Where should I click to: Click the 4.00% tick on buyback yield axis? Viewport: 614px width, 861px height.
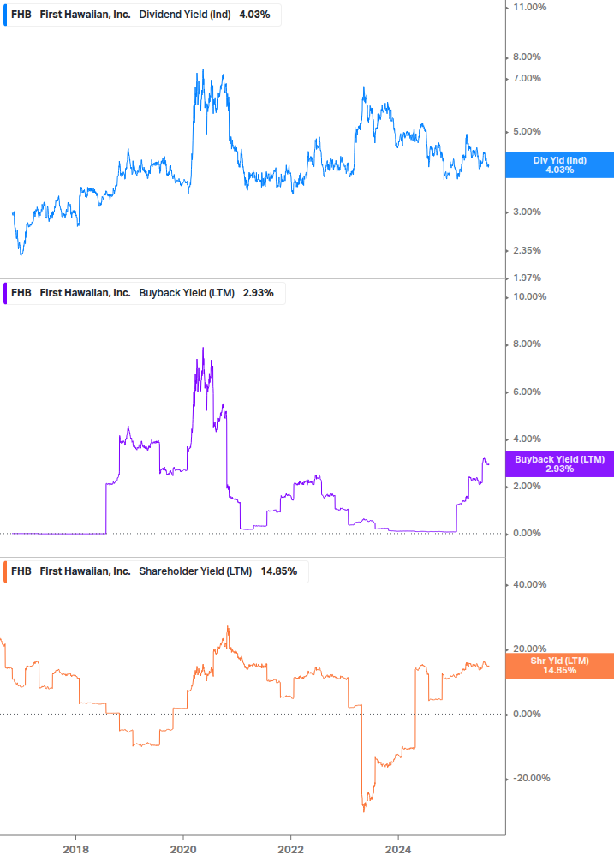[527, 439]
